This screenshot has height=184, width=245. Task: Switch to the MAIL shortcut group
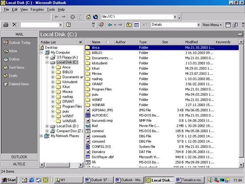click(x=19, y=34)
